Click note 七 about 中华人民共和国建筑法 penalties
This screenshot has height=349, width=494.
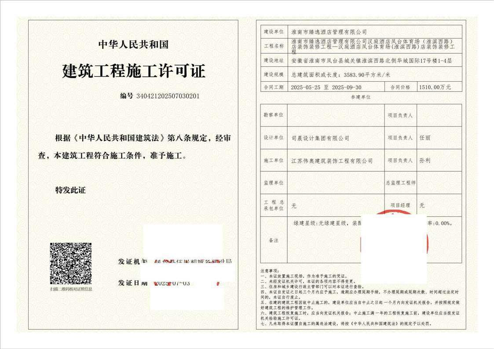point(347,324)
